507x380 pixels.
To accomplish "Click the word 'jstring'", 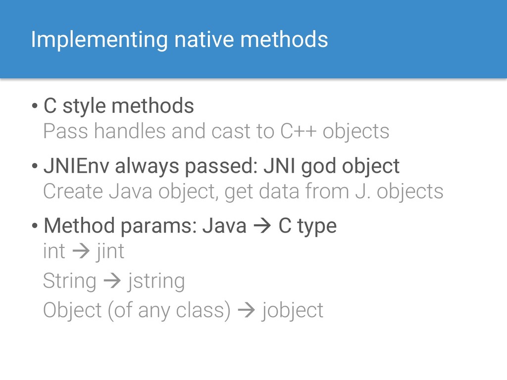I will (x=156, y=282).
